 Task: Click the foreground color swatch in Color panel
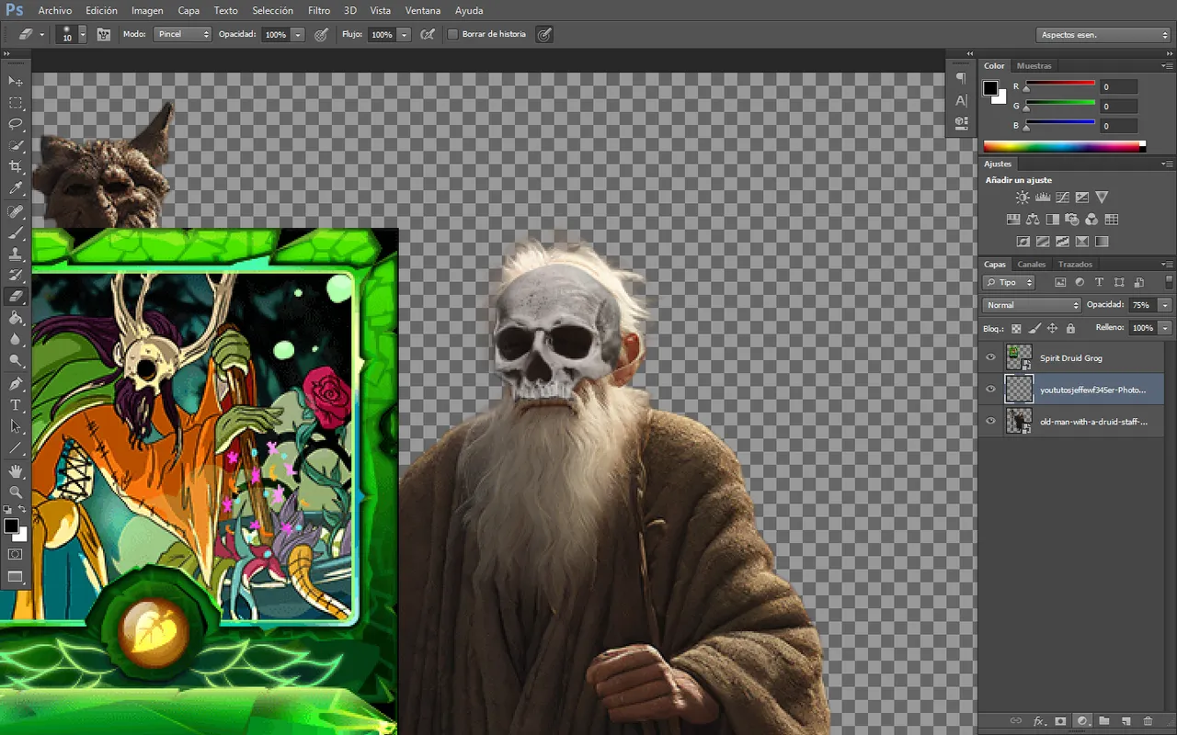(990, 88)
